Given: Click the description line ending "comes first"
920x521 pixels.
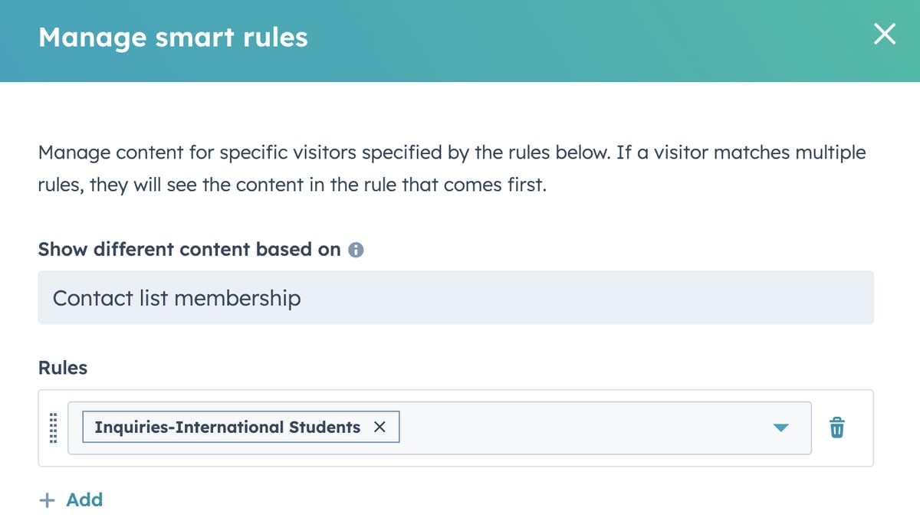Looking at the screenshot, I should pyautogui.click(x=292, y=186).
